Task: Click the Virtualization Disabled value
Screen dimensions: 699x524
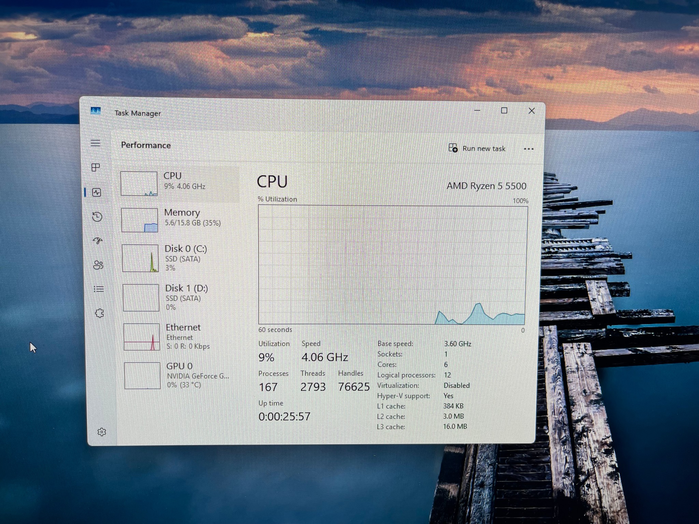Action: click(x=457, y=385)
